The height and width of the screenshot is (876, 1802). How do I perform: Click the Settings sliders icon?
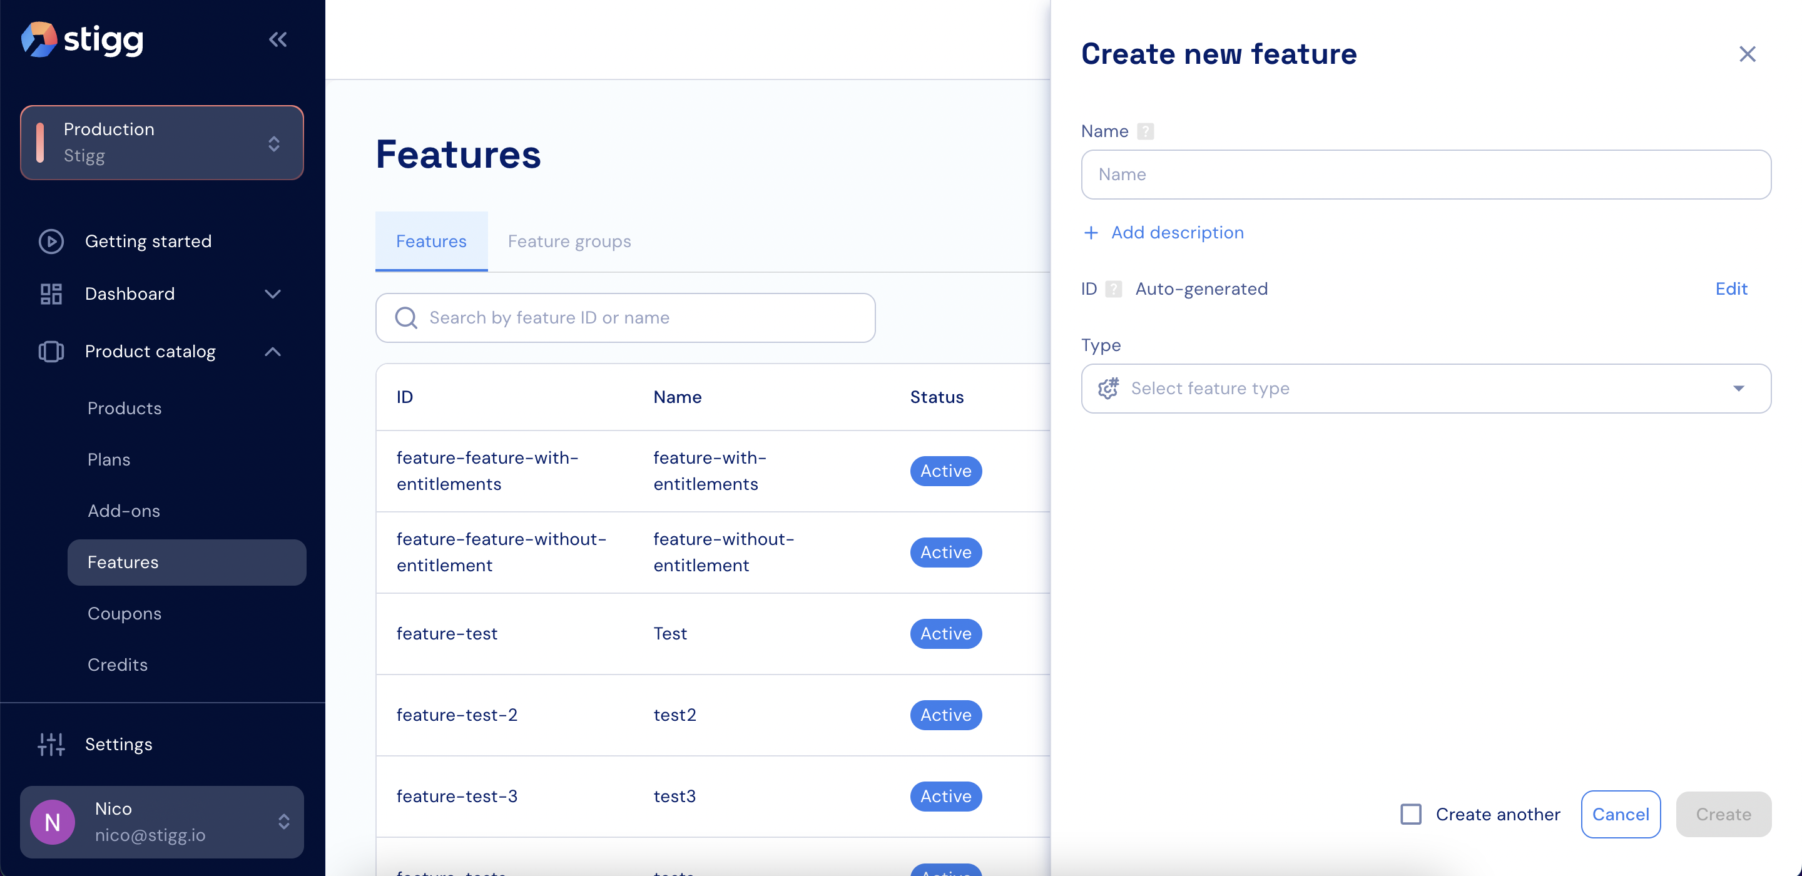pos(50,745)
